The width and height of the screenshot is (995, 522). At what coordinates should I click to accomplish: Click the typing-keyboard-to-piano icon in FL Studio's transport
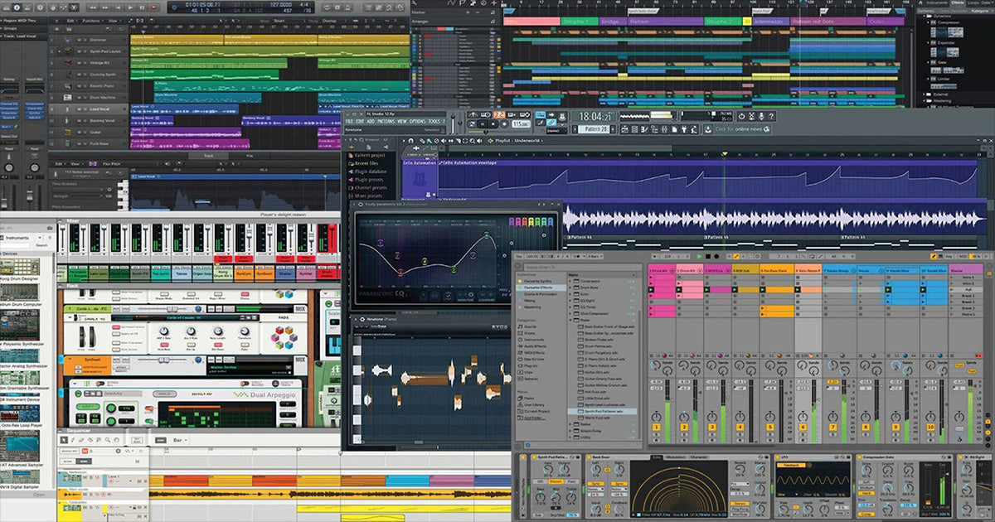coord(541,115)
